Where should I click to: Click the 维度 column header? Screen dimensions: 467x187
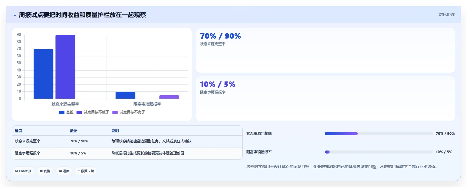point(18,131)
